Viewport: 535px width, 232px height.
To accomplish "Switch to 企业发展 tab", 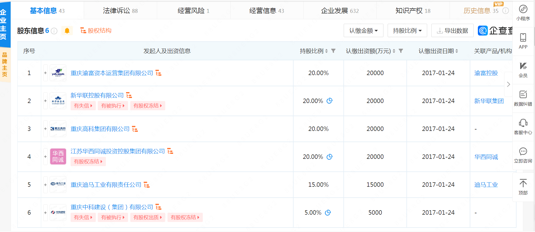I will coord(340,11).
